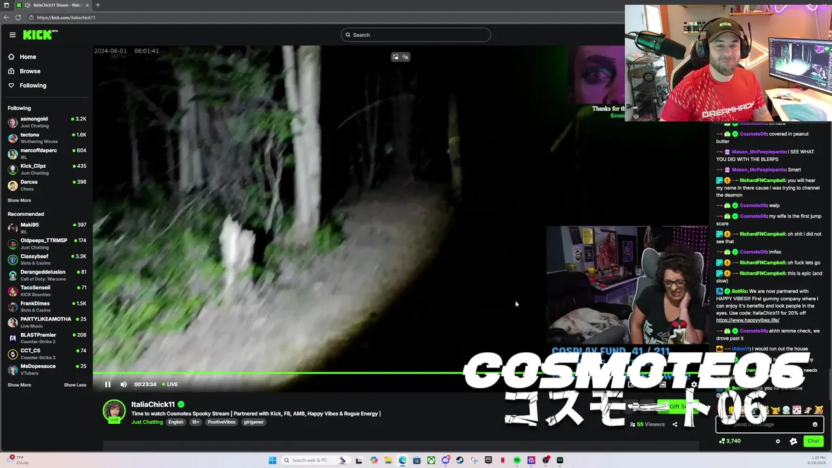The height and width of the screenshot is (468, 832).
Task: Open the Classybeef channel
Action: 47,259
